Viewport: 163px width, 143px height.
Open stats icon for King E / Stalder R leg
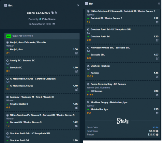click(x=76, y=108)
